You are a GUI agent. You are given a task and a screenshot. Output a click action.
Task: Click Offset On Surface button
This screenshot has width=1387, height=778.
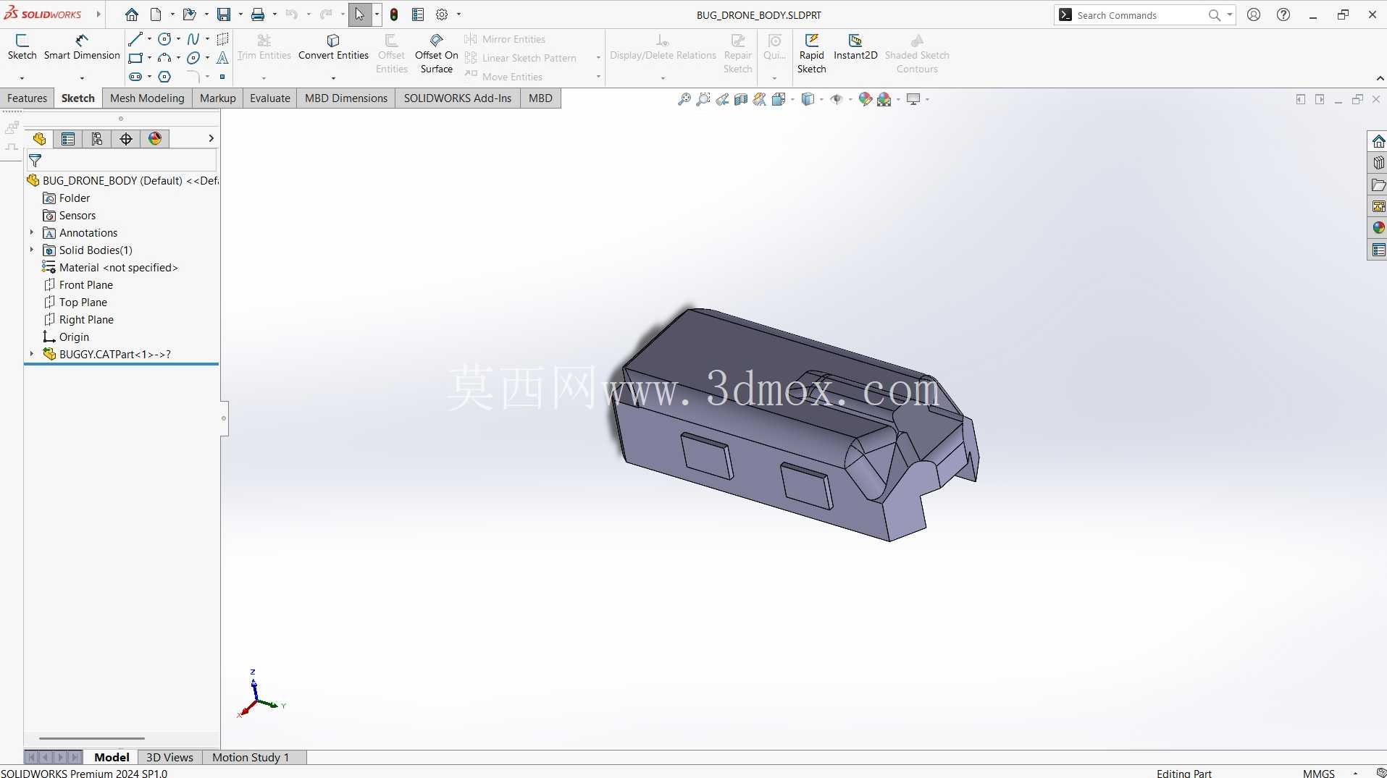click(x=436, y=54)
